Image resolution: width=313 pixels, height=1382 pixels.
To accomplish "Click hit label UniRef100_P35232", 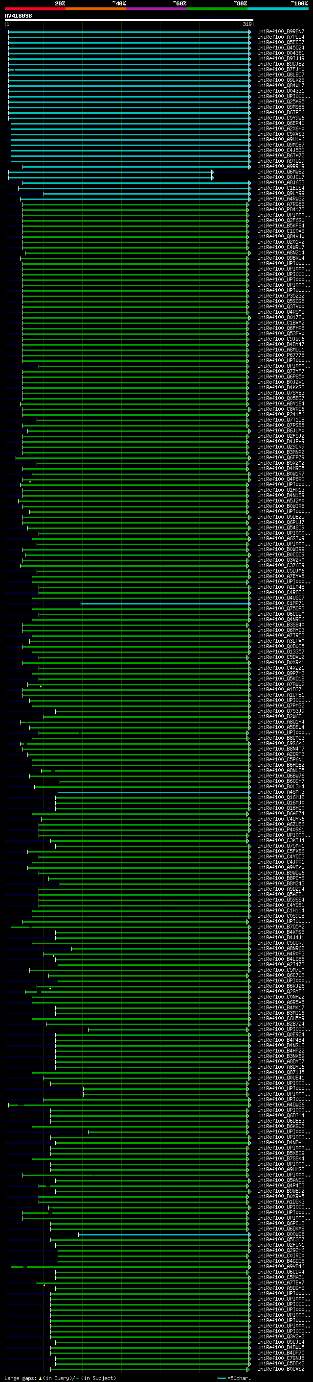I will click(280, 296).
